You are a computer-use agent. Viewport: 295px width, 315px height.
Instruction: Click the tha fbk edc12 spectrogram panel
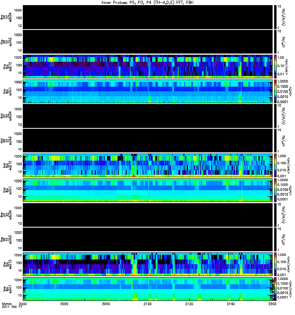tap(148, 67)
